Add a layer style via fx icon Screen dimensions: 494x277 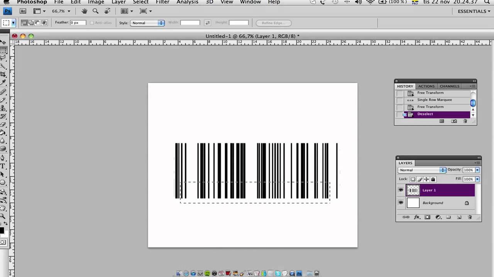pos(417,217)
